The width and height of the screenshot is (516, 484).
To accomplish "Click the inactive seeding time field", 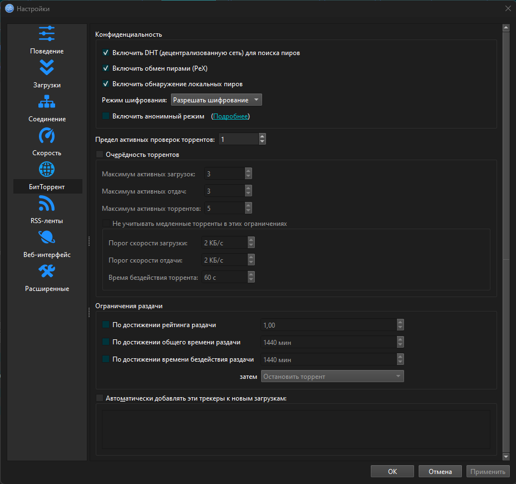I will tap(329, 359).
